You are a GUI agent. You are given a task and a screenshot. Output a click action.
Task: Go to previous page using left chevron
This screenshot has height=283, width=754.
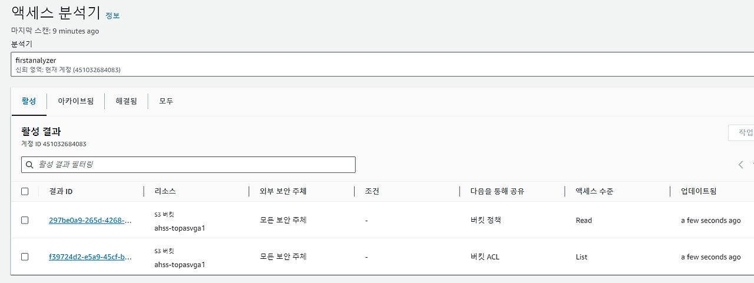740,165
